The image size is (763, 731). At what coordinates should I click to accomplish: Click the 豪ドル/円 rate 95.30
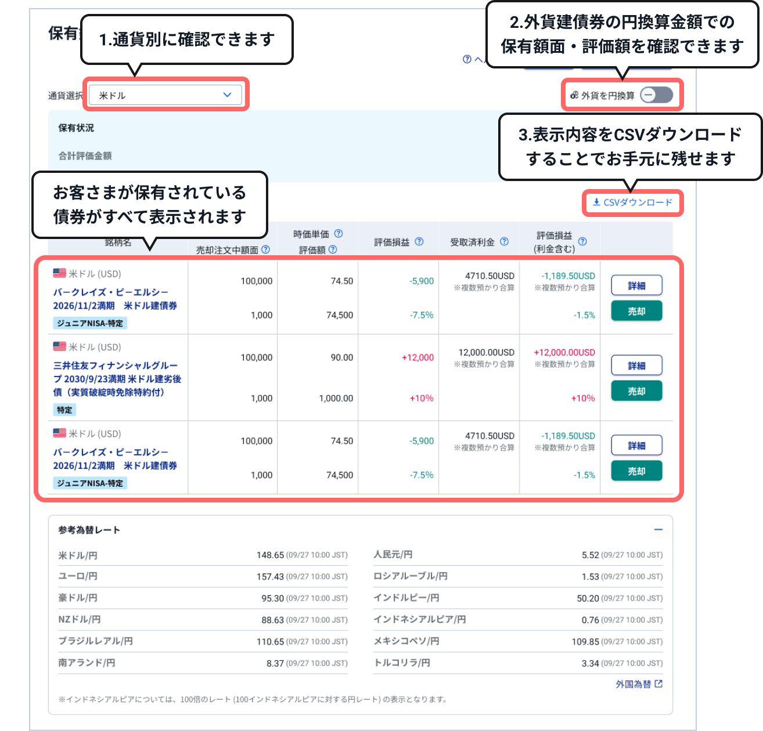(x=272, y=598)
